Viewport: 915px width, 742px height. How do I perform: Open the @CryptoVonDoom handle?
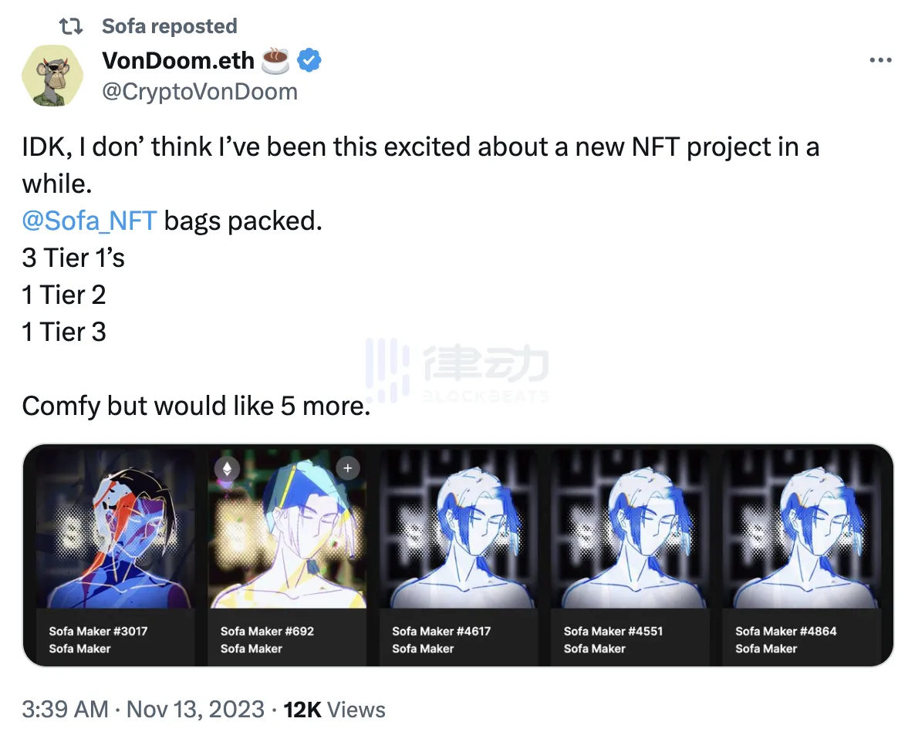(199, 92)
